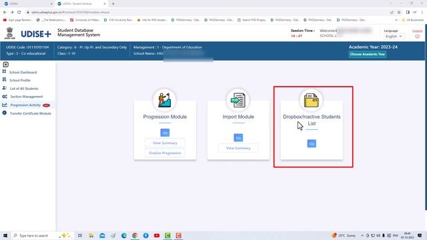The height and width of the screenshot is (240, 427).
Task: Click the UDISE+ logo
Action: [x=36, y=34]
